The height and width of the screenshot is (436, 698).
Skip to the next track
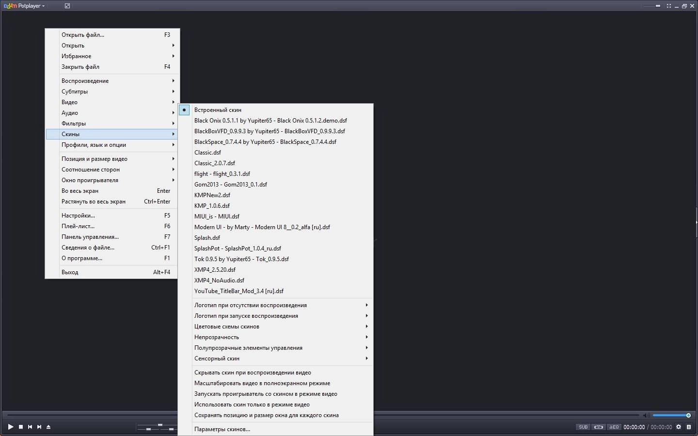pyautogui.click(x=39, y=427)
